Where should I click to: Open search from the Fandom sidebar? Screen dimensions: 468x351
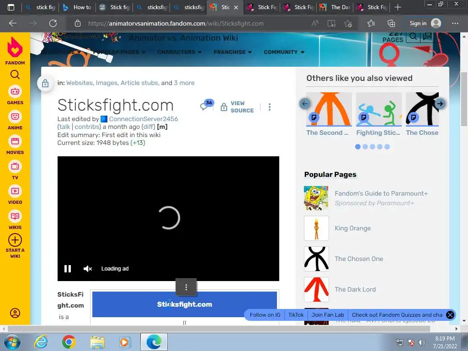coord(15,74)
